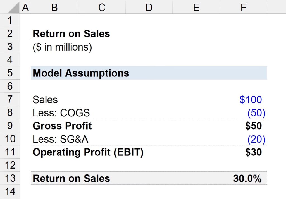Image resolution: width=286 pixels, height=199 pixels.
Task: Select row 7 header
Action: (10, 100)
